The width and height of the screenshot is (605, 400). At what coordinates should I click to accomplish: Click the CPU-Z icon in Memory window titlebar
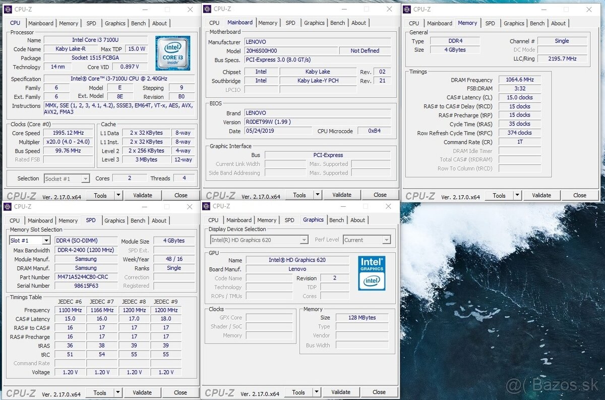pyautogui.click(x=407, y=9)
